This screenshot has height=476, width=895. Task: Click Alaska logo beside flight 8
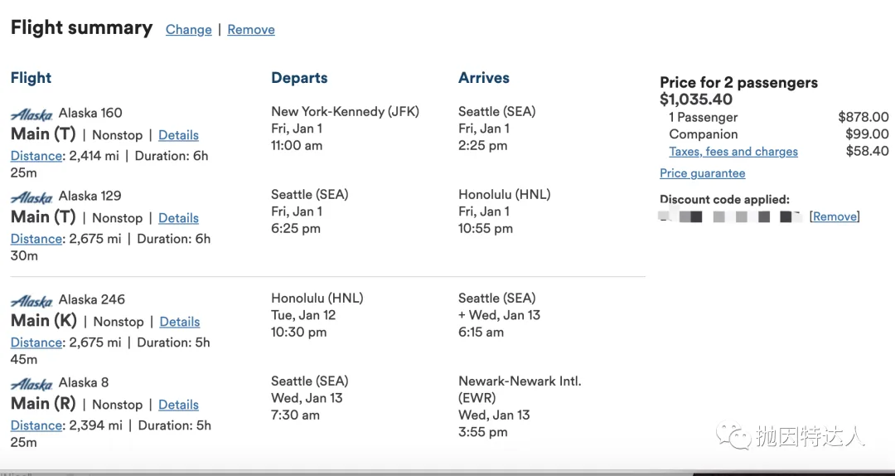tap(31, 384)
